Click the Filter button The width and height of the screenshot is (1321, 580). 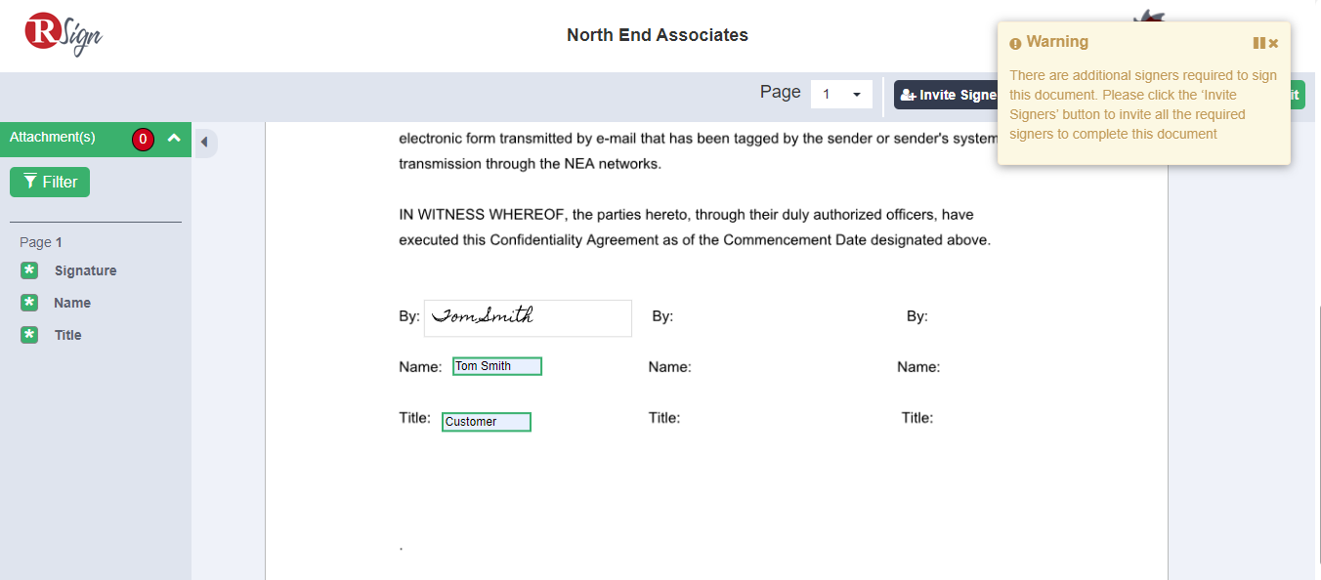click(50, 182)
